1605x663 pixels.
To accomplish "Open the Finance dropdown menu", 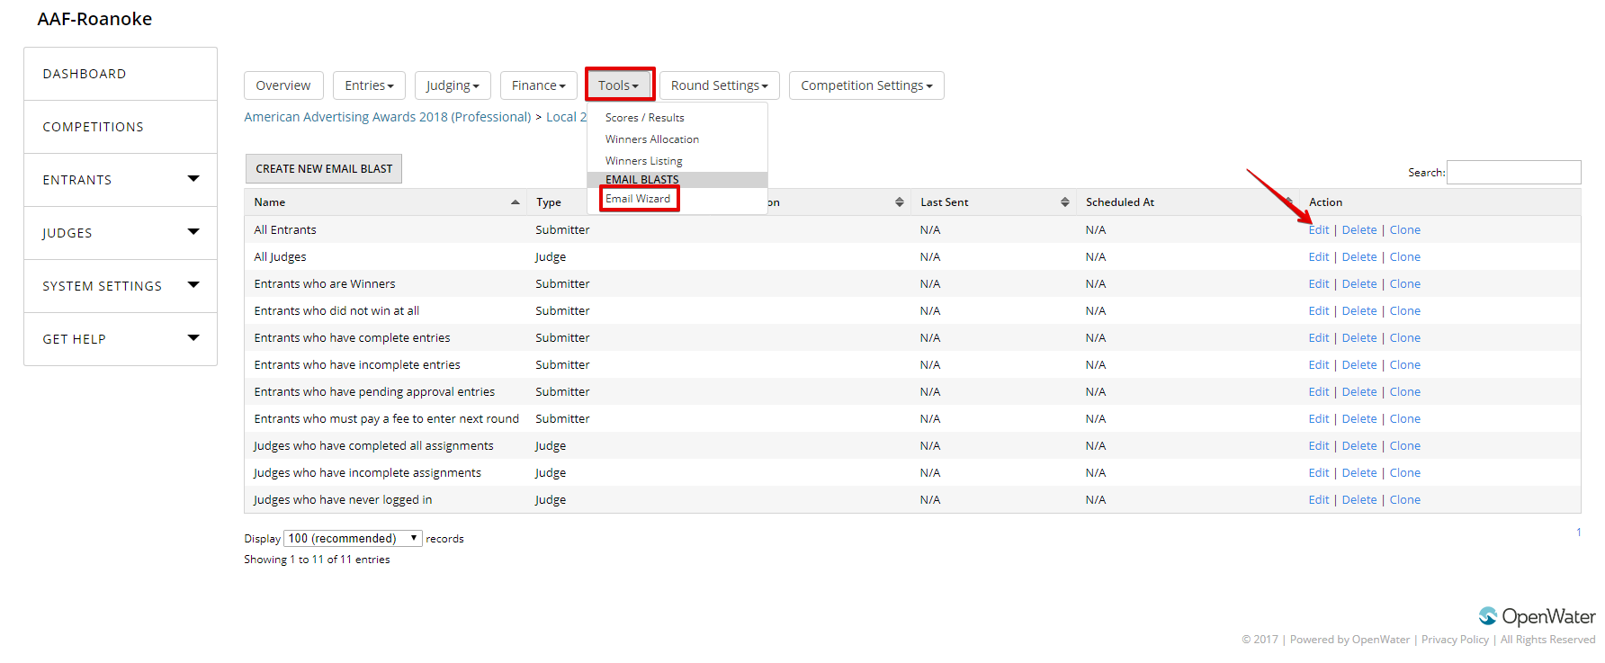I will pyautogui.click(x=538, y=85).
